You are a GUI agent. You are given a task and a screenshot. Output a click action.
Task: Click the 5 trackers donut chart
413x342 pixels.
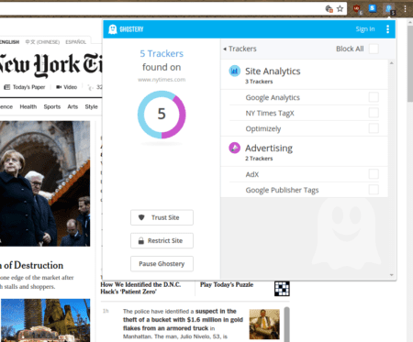pos(162,115)
